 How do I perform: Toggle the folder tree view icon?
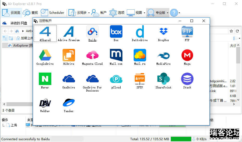click(5, 38)
